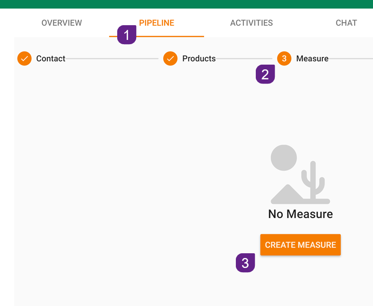373x306 pixels.
Task: Select the Measure step label
Action: click(312, 58)
